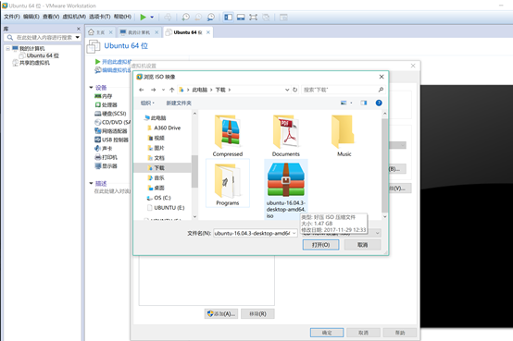Open the 选项卡(T) menu

pyautogui.click(x=100, y=17)
